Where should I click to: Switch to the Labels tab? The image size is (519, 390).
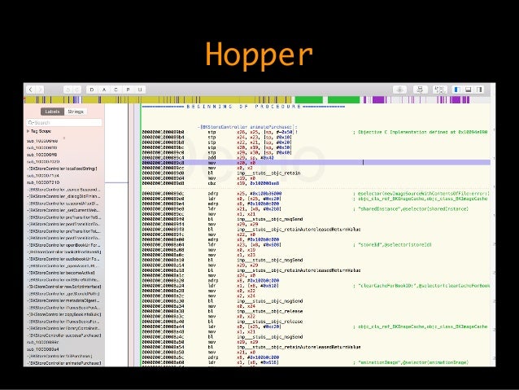click(52, 112)
